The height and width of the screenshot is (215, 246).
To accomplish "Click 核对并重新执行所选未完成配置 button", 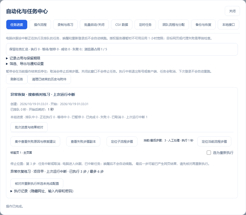I will (x=37, y=183).
